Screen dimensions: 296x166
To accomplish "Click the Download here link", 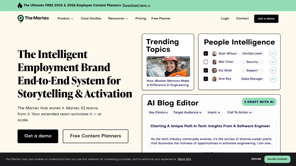I will pyautogui.click(x=136, y=5).
